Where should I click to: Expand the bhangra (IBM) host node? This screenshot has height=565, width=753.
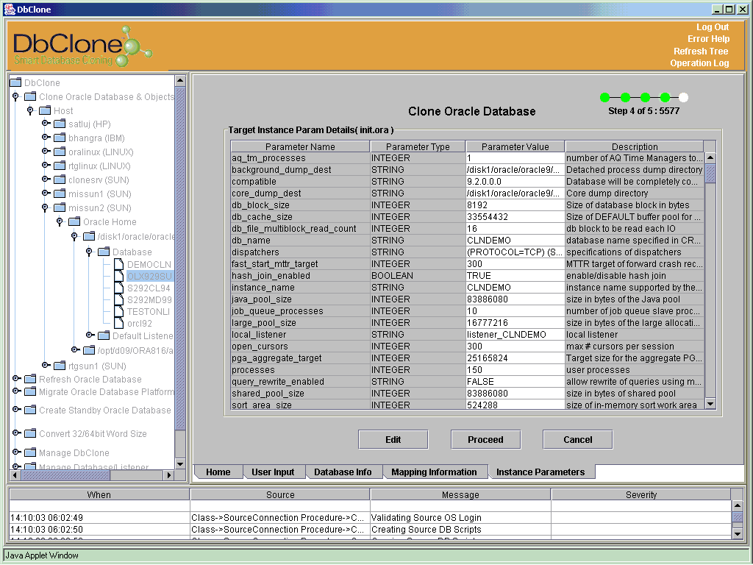click(x=46, y=138)
